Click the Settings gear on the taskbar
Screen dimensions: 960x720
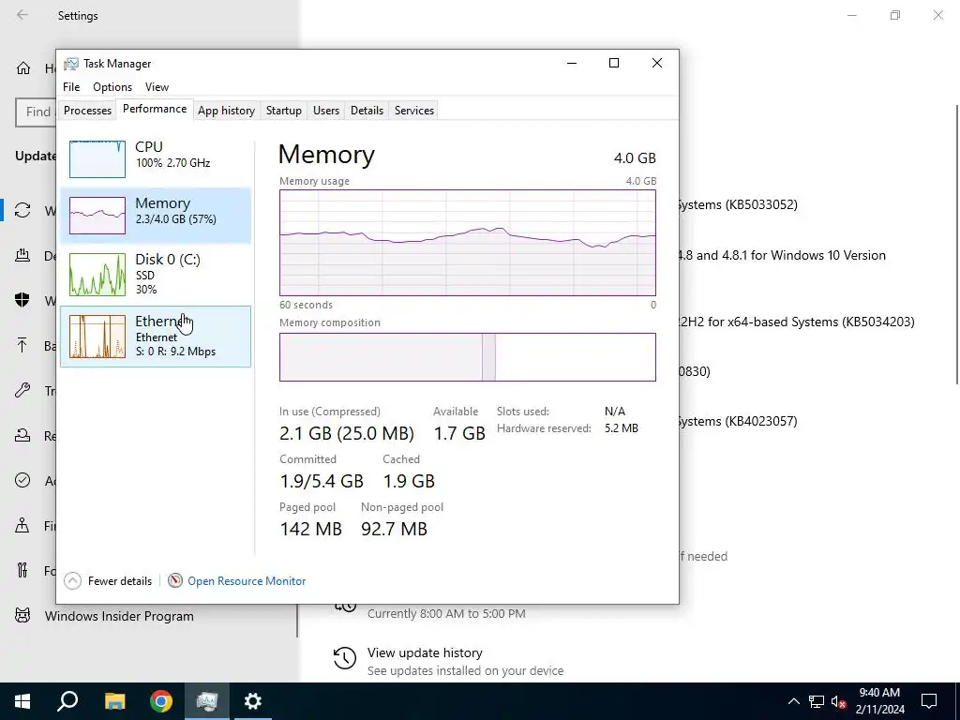(253, 701)
